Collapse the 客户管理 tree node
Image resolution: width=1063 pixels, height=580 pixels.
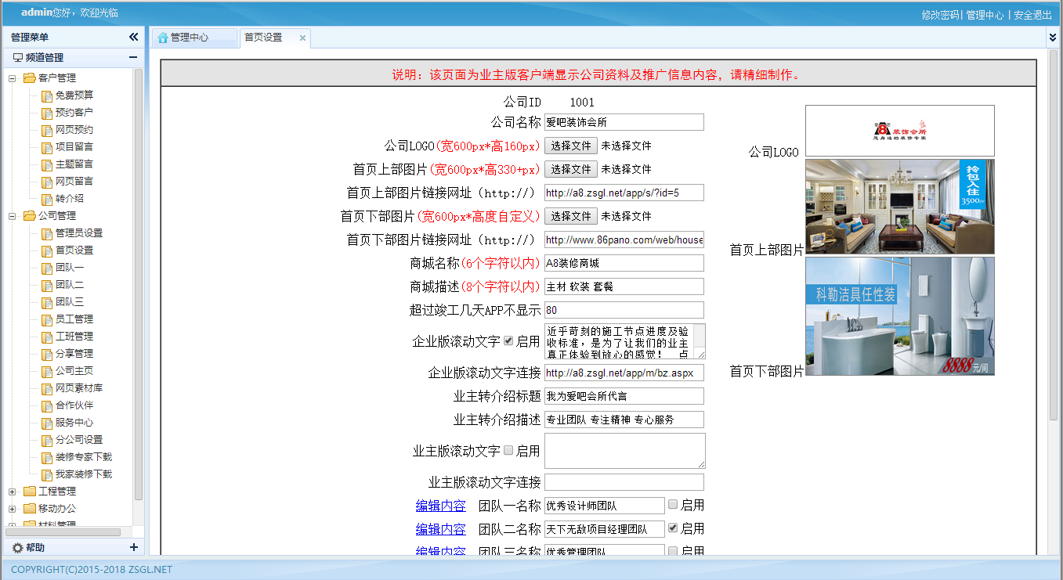click(x=12, y=78)
